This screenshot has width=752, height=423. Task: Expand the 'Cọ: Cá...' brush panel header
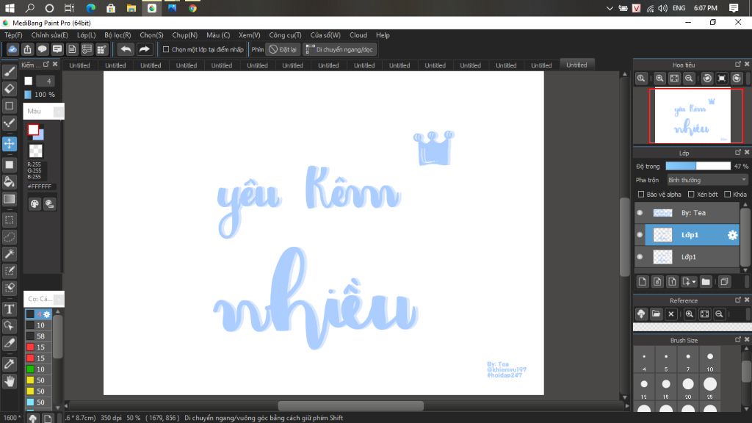click(x=43, y=299)
